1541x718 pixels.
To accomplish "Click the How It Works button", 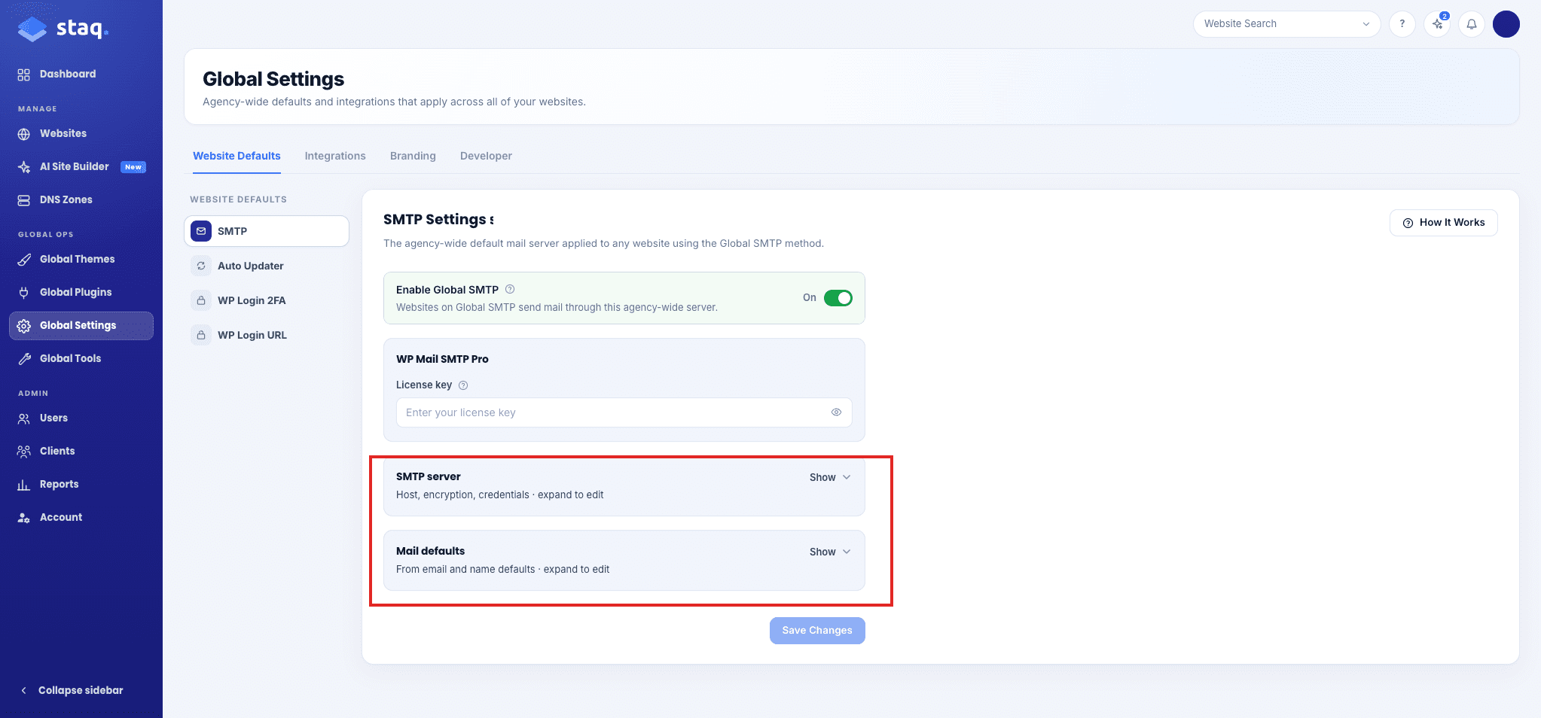I will coord(1443,223).
